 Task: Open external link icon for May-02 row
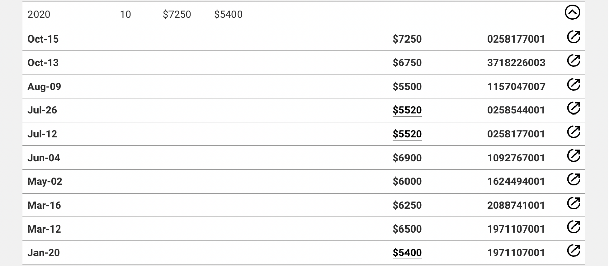(573, 180)
